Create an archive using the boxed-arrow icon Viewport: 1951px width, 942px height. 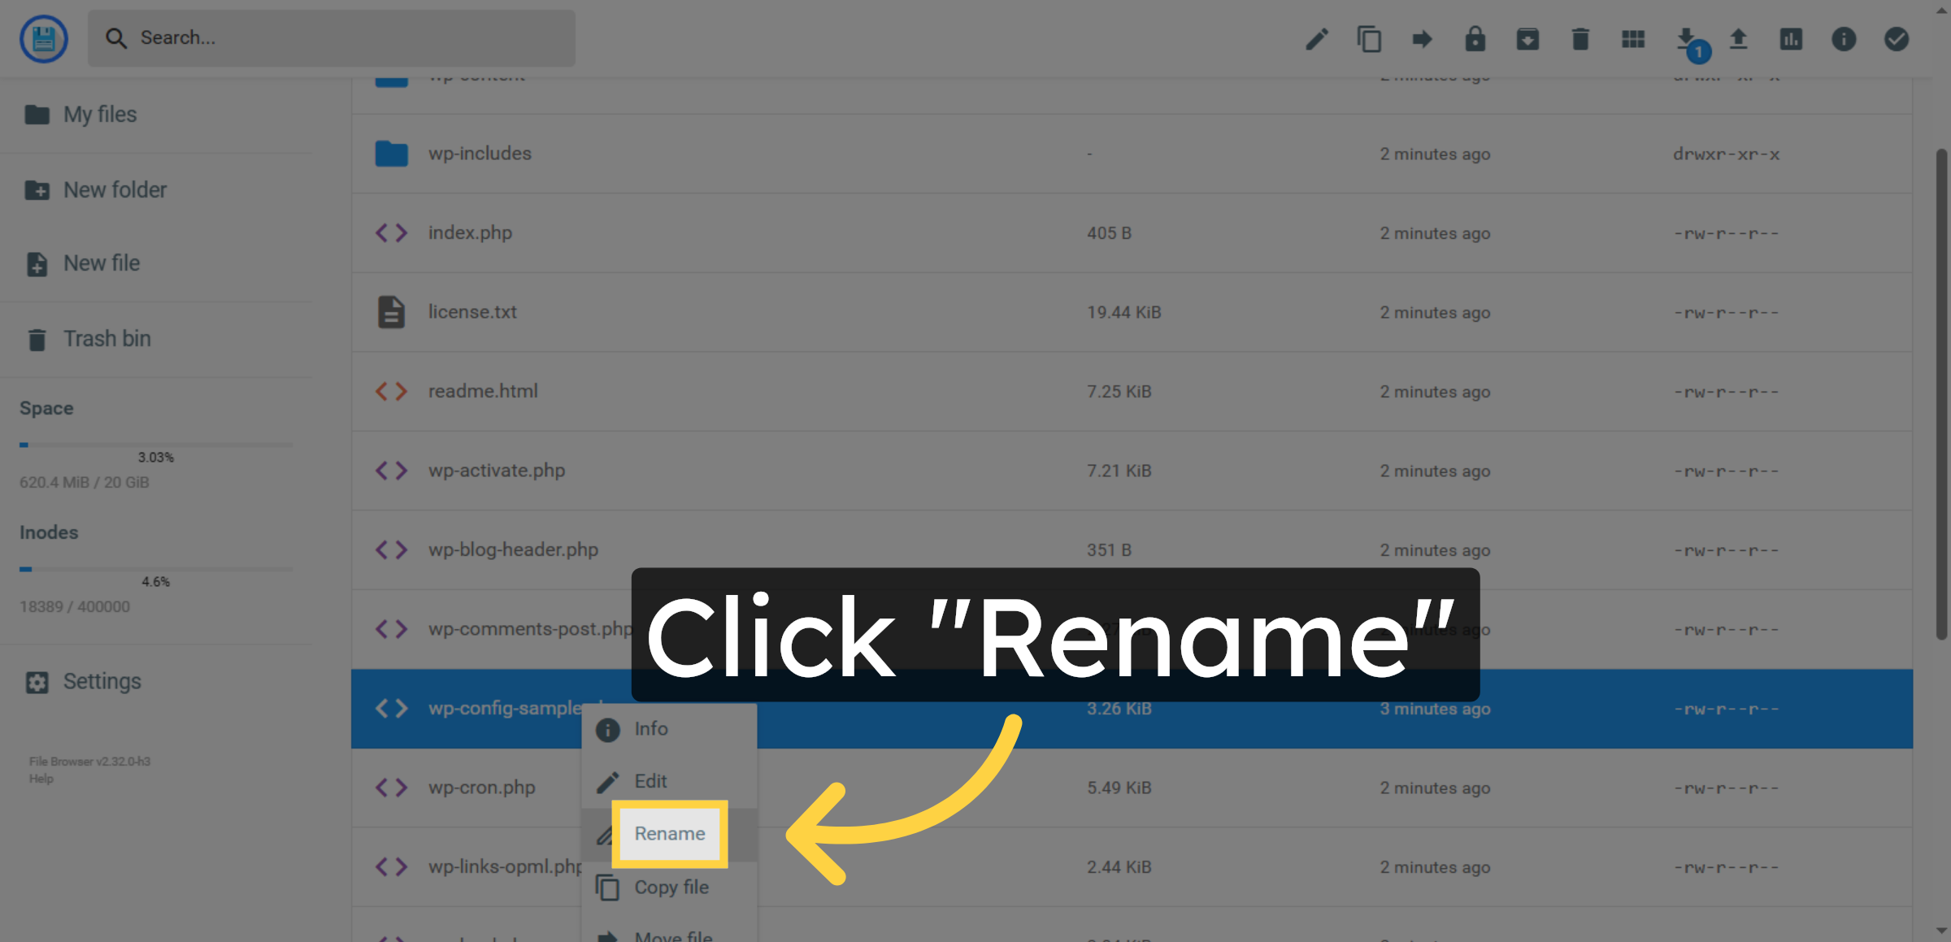pos(1527,38)
